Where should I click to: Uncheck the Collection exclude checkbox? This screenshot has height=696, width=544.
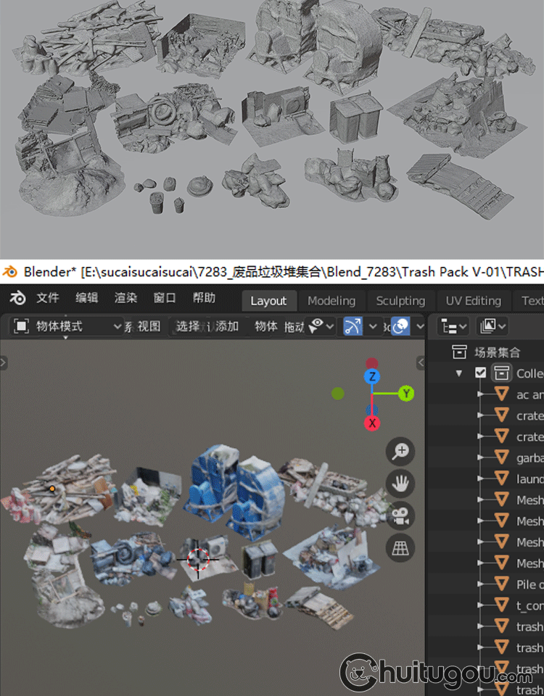[x=480, y=373]
